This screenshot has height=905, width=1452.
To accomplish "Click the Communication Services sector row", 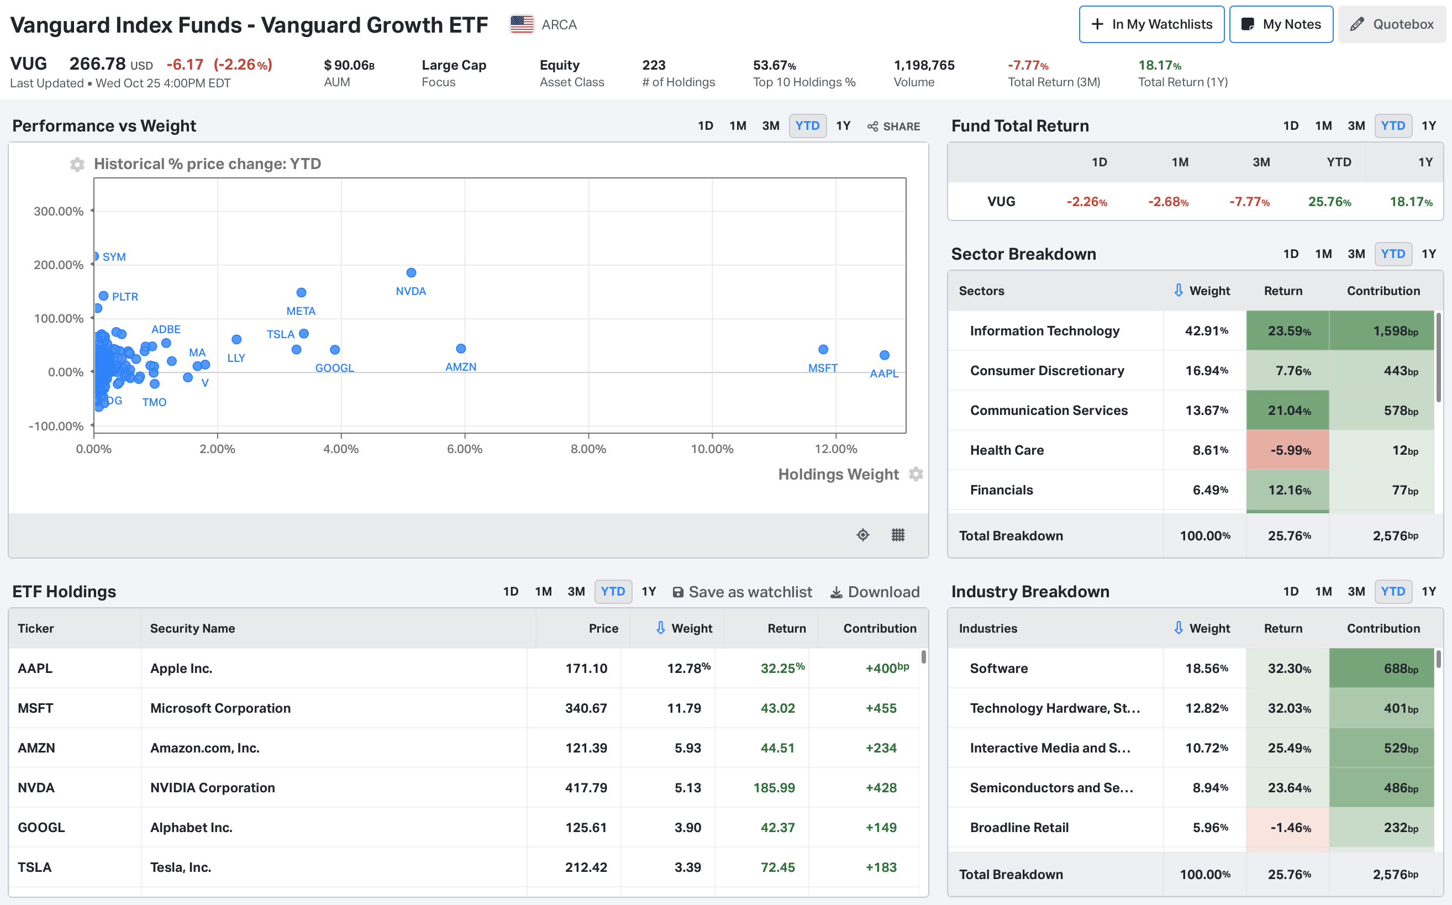I will click(1191, 410).
